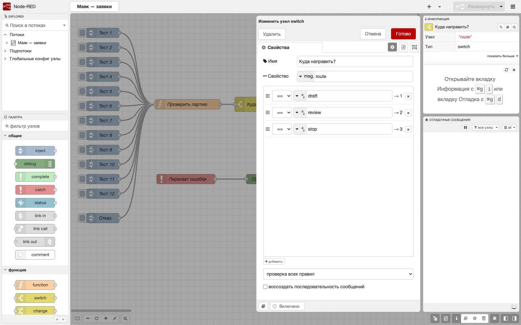Image resolution: width=521 pixels, height=325 pixels.
Task: Click 'Готово' button
Action: (403, 34)
